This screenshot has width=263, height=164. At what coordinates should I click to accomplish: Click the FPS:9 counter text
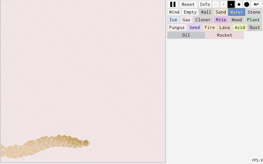[x=257, y=160]
